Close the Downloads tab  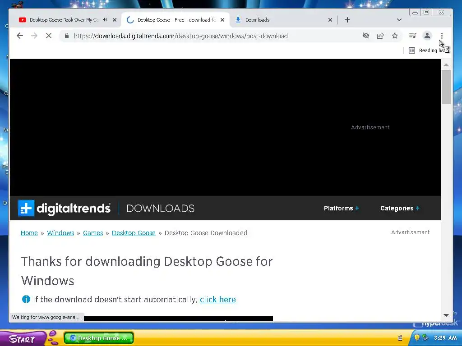tap(330, 20)
